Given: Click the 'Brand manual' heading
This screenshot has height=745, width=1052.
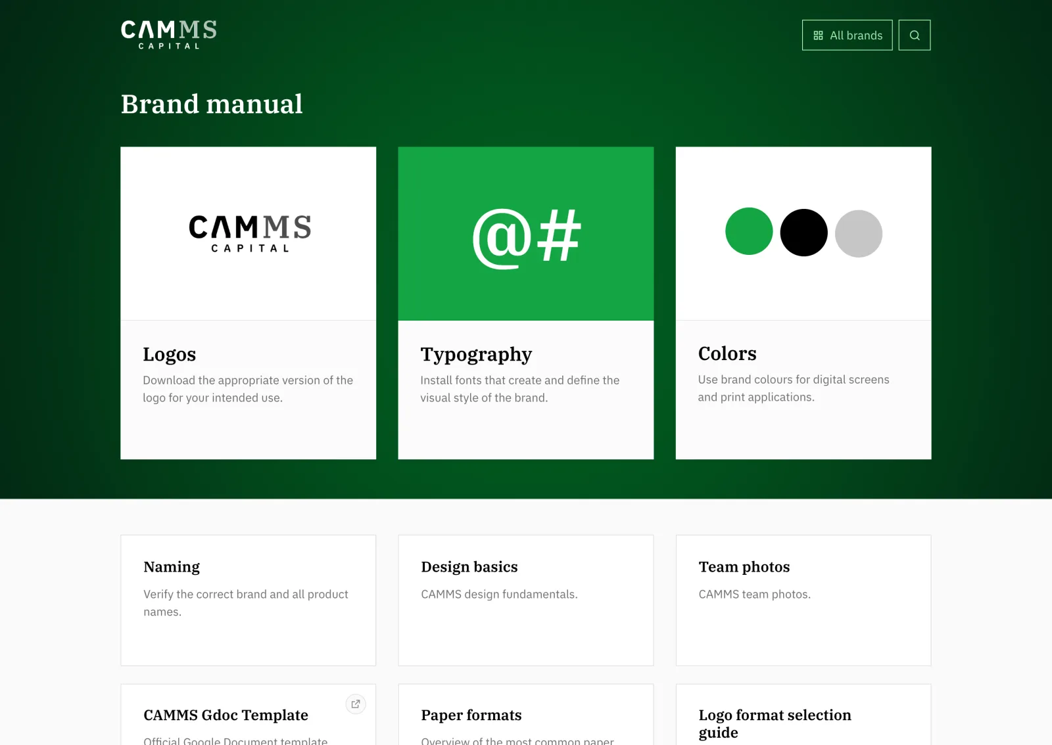Looking at the screenshot, I should (x=212, y=104).
